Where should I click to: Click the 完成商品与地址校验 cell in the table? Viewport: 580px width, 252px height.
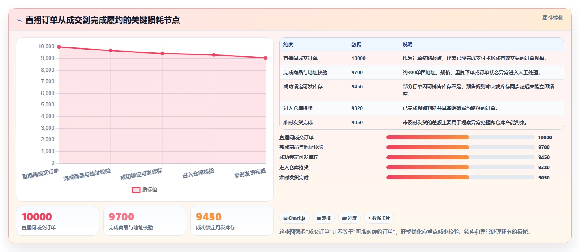(305, 73)
